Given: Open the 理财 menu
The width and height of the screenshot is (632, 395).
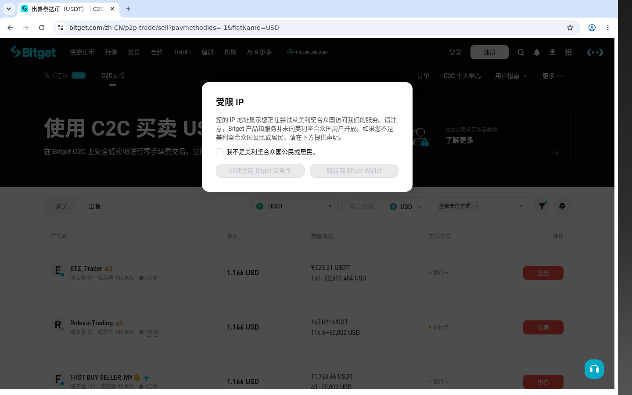Looking at the screenshot, I should (208, 52).
